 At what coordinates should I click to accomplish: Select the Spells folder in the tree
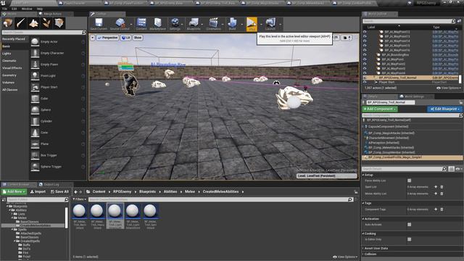coord(22,230)
